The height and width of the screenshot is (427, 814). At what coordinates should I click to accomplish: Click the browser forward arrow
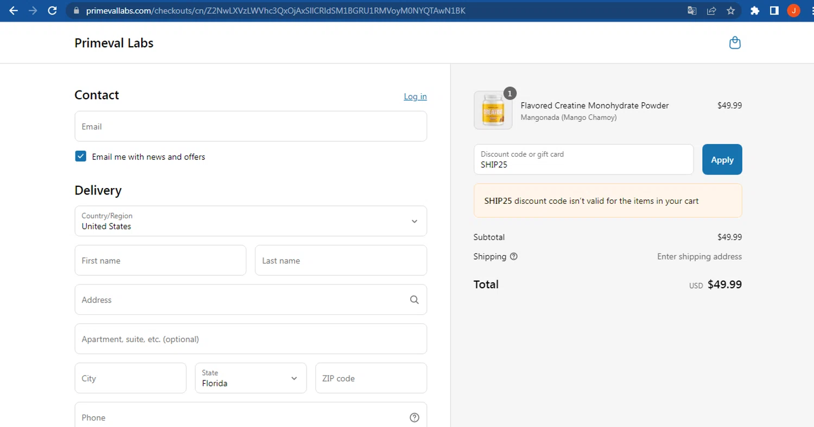(33, 10)
